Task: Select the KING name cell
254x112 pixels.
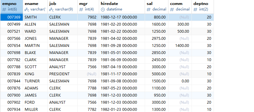Action: tap(35, 74)
